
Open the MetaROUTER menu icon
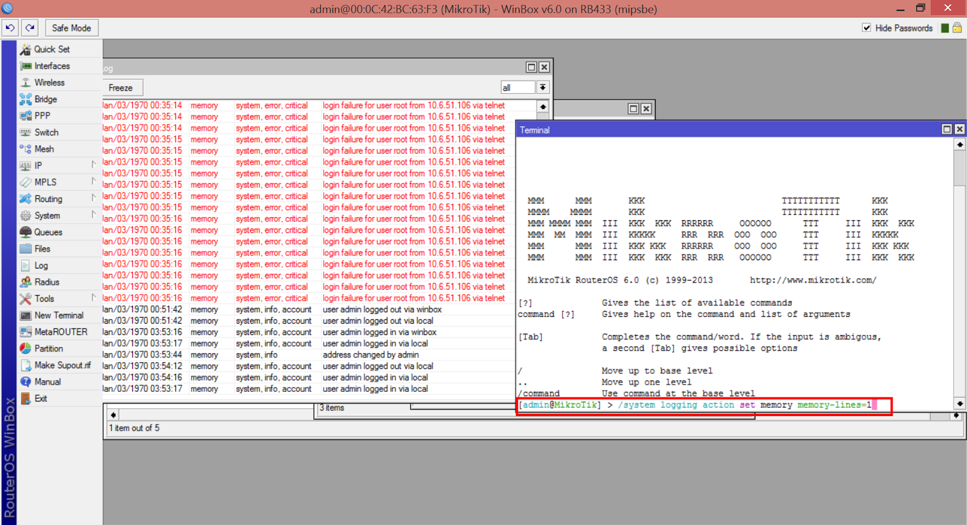click(25, 332)
